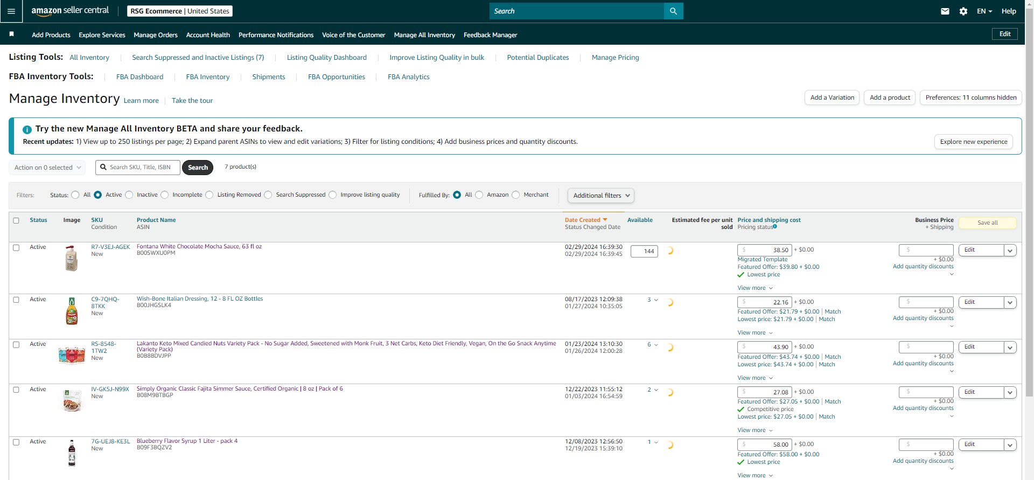Click Add quantity discounts for Blueberry Syrup row
This screenshot has height=480, width=1034.
923,461
